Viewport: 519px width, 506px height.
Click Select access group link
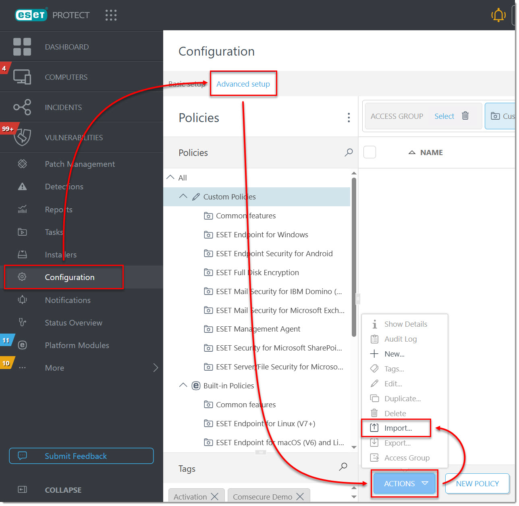pos(444,116)
